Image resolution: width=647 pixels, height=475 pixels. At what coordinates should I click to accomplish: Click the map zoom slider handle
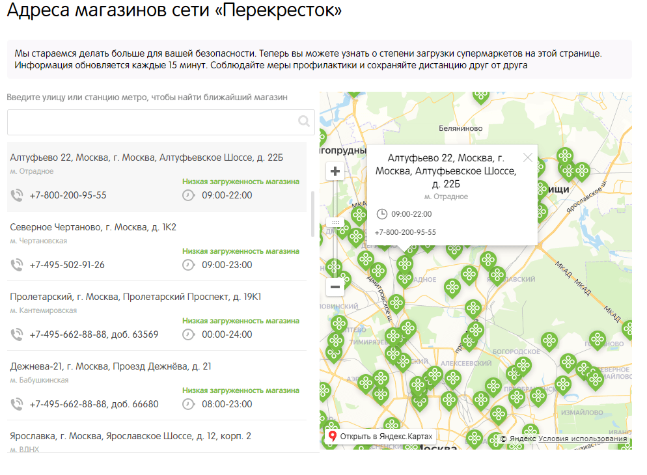[x=335, y=223]
